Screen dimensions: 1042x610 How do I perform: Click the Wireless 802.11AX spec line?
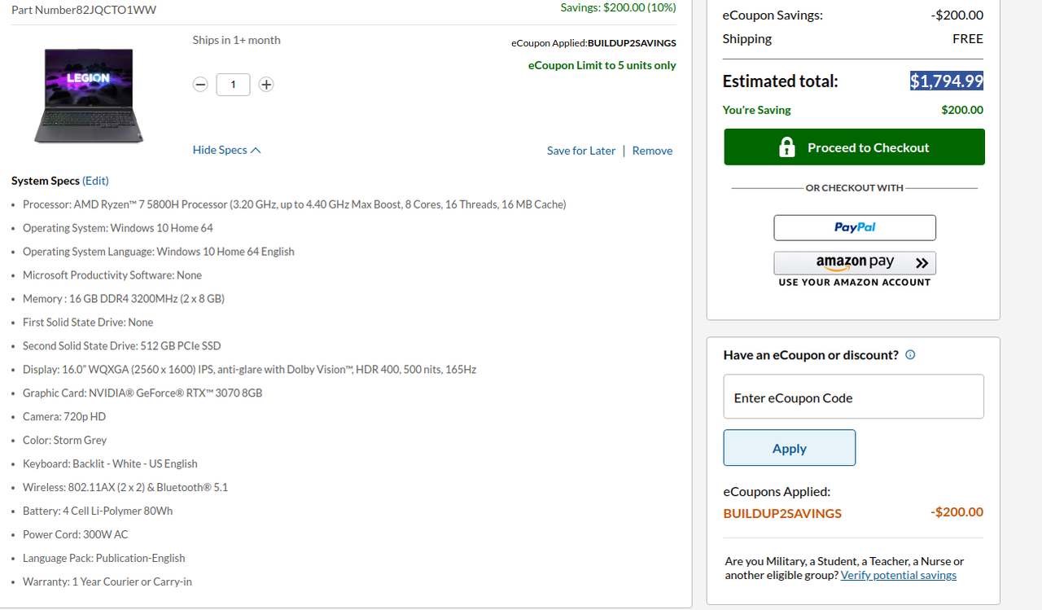pos(125,488)
